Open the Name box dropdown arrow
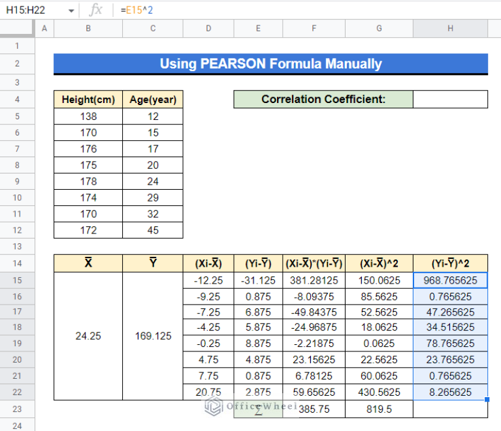The height and width of the screenshot is (431, 501). (71, 10)
